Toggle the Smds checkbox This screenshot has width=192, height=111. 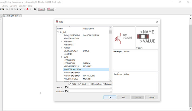click(x=80, y=84)
